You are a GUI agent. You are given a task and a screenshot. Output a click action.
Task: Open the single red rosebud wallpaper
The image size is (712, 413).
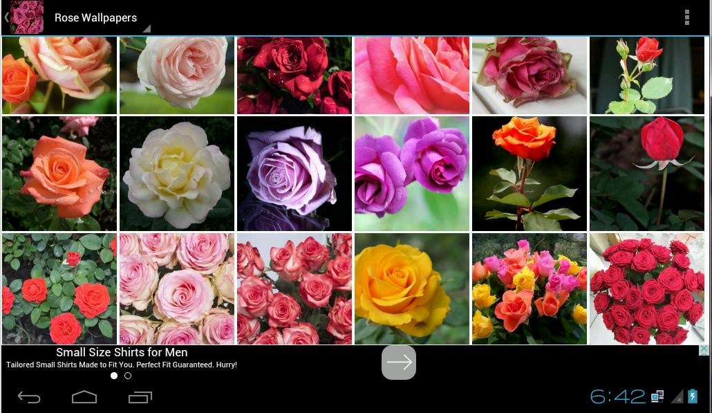(x=647, y=174)
